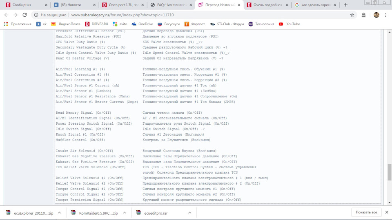Image resolution: width=392 pixels, height=220 pixels.
Task: Switch to the Сообщения tab
Action: (x=22, y=5)
